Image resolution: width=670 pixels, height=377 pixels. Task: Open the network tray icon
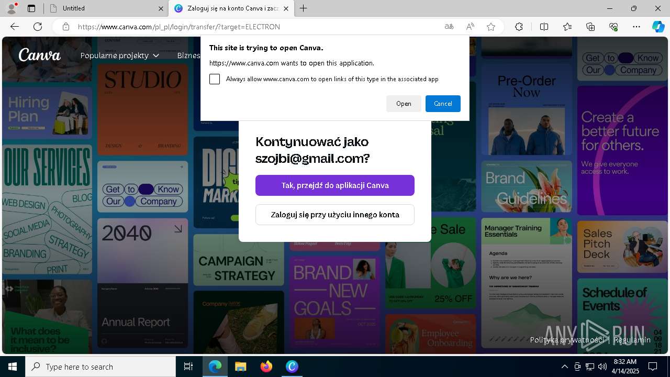coord(590,367)
